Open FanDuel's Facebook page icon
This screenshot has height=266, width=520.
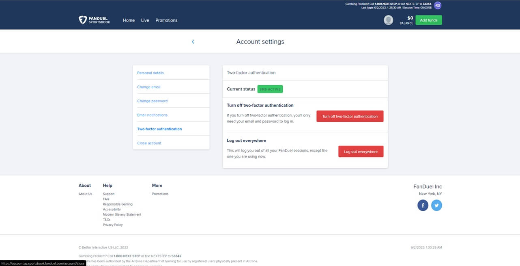coord(423,205)
